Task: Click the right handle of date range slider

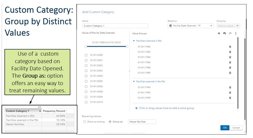Action: coord(127,46)
